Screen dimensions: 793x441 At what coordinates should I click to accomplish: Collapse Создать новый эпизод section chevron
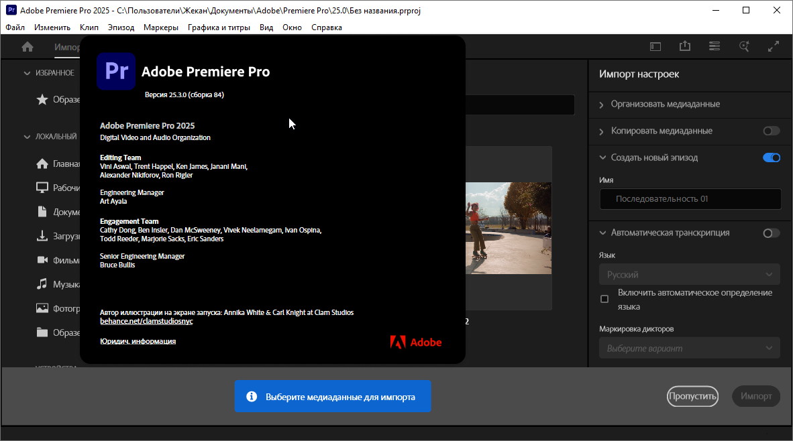pos(602,157)
